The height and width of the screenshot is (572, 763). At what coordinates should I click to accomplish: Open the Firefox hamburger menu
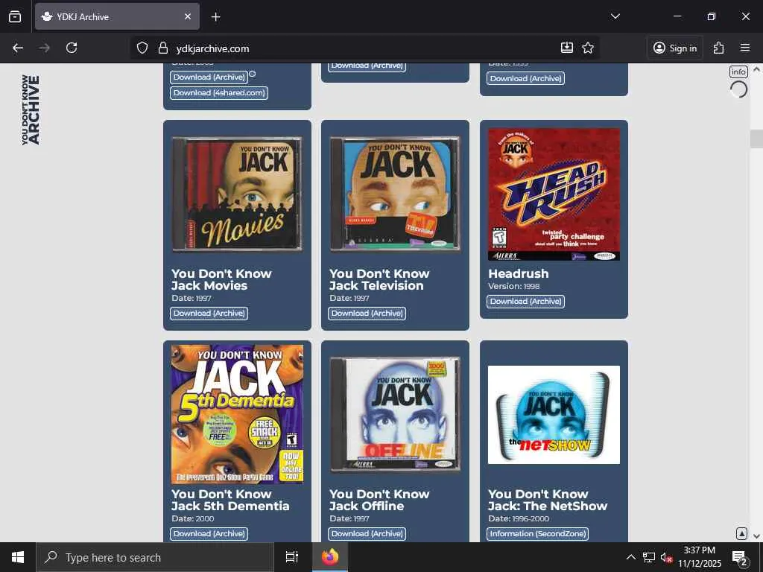(745, 48)
